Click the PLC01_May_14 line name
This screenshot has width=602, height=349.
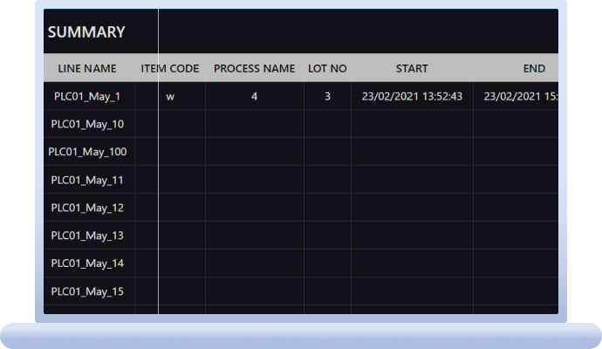point(87,263)
